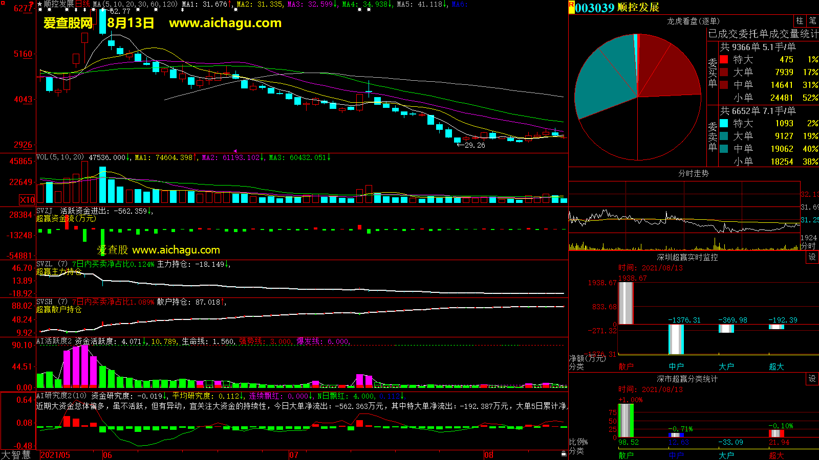Viewport: 819px width, 460px height.
Task: Click stock code 003039 in header
Action: click(x=594, y=8)
